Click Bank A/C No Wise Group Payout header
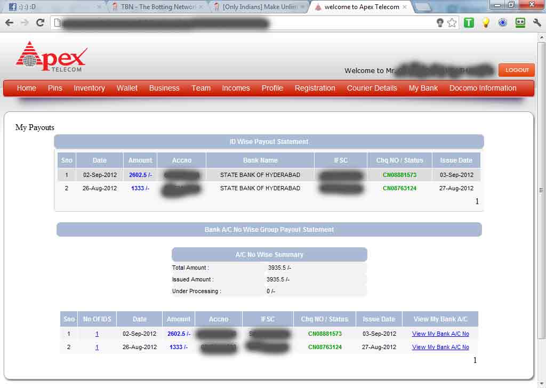The height and width of the screenshot is (388, 546). coord(269,230)
